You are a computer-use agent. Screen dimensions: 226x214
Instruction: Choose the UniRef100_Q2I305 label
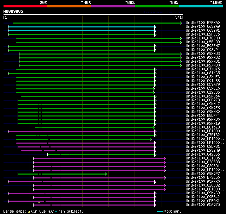point(203,158)
